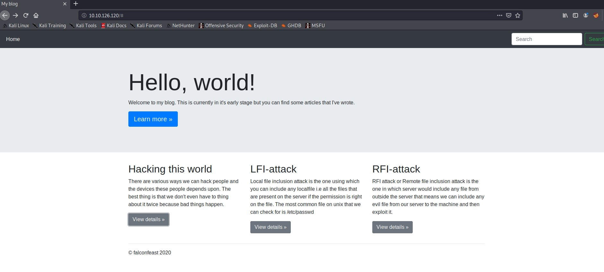
Task: Open the Library icon in toolbar
Action: click(x=565, y=15)
